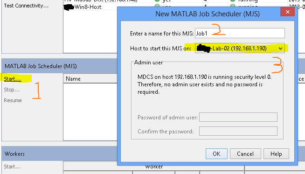305x174 pixels.
Task: Click the security level 0 message text
Action: coord(204,84)
